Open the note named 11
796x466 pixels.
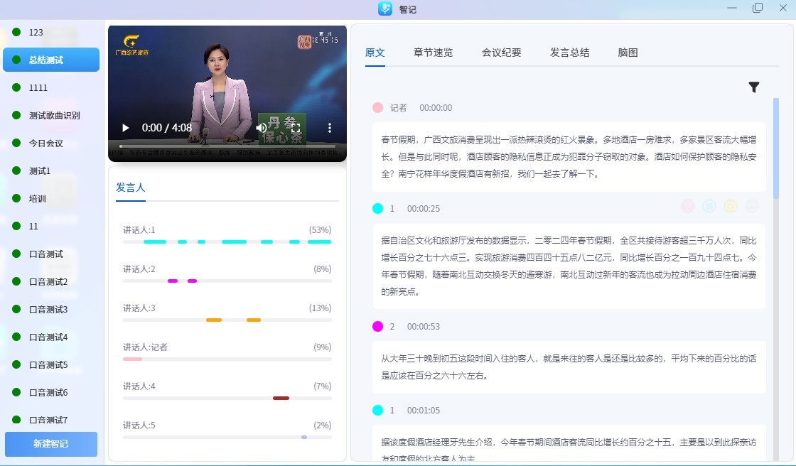pos(51,227)
